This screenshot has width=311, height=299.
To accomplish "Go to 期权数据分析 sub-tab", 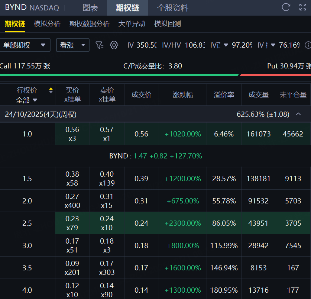I will click(x=89, y=24).
